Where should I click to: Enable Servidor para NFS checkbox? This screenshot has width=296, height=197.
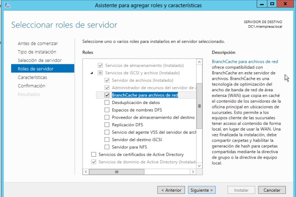pos(107,147)
